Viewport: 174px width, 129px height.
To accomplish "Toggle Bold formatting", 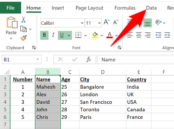I will 44,35.
